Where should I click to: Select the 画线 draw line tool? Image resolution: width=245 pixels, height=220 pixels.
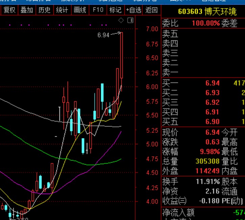pyautogui.click(x=80, y=10)
